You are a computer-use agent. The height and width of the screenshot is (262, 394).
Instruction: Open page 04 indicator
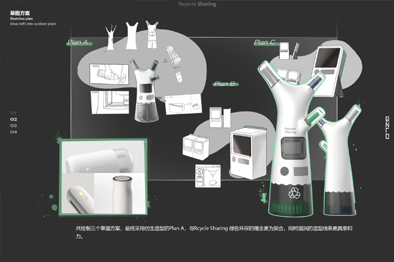pyautogui.click(x=13, y=132)
